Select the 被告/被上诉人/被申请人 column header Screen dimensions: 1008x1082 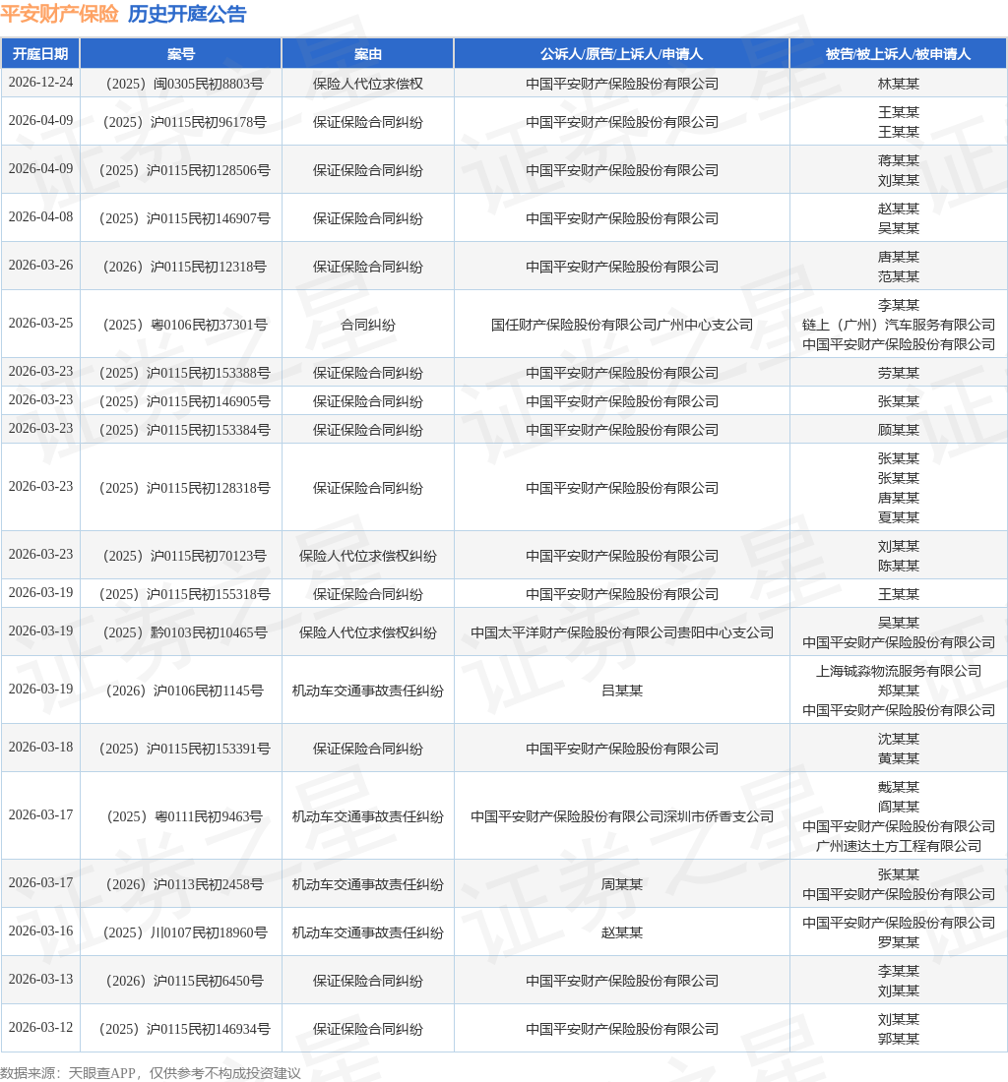point(898,54)
